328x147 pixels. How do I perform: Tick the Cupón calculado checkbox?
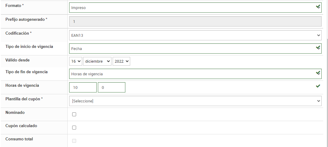pyautogui.click(x=74, y=128)
